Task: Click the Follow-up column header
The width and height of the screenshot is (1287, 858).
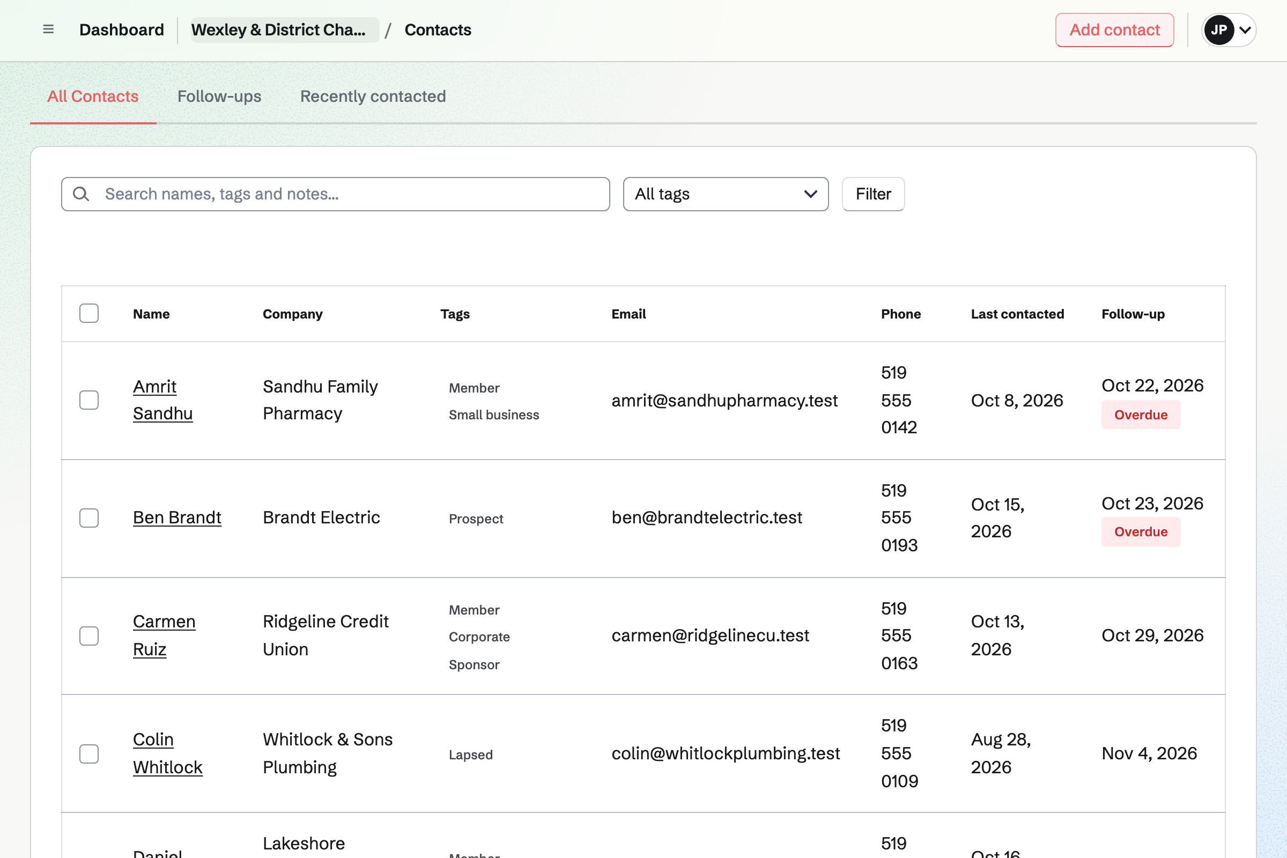Action: point(1133,314)
